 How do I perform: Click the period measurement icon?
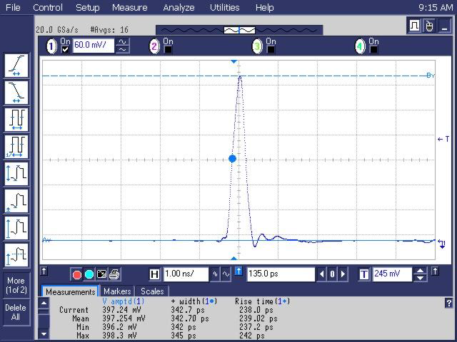click(x=16, y=120)
